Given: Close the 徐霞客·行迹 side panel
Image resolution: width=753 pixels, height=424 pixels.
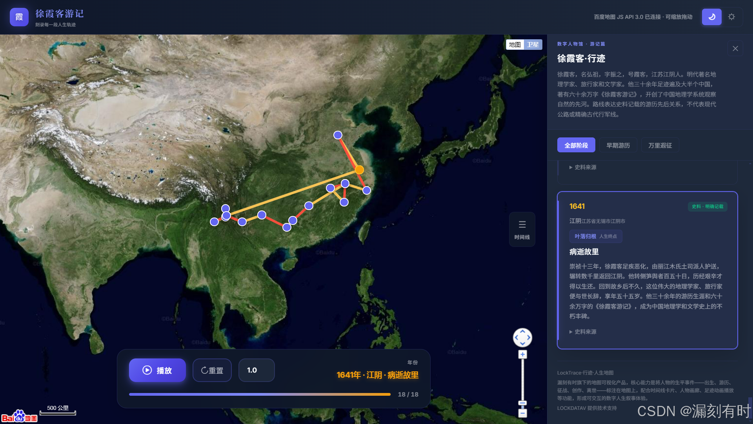Looking at the screenshot, I should [x=735, y=48].
